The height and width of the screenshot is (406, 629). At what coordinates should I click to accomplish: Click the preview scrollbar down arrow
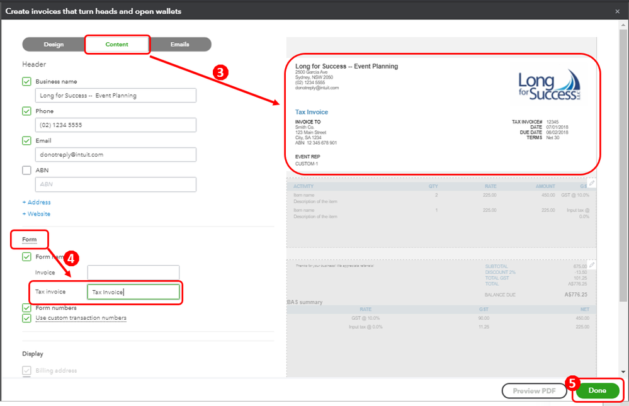pyautogui.click(x=623, y=372)
